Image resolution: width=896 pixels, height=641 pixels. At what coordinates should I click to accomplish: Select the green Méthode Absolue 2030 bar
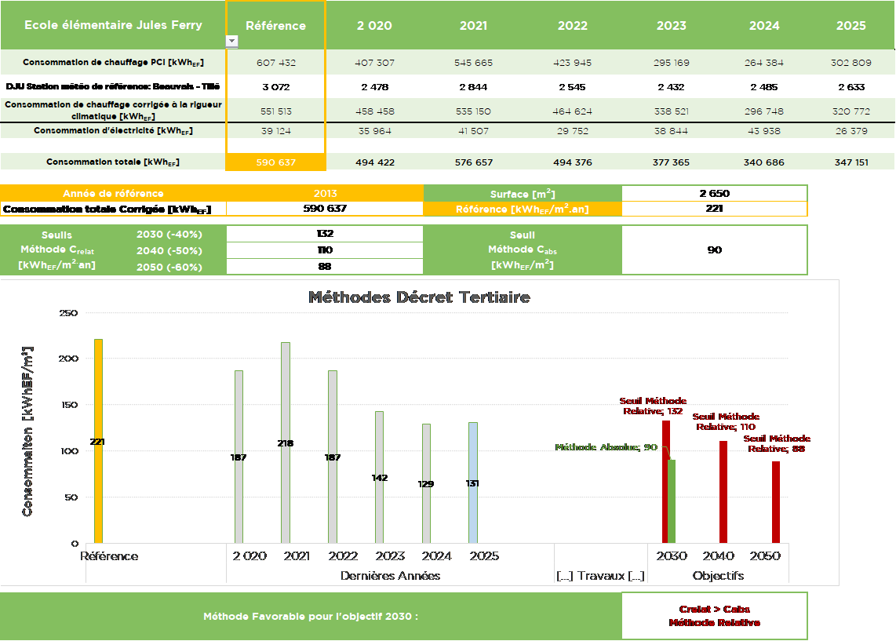672,501
